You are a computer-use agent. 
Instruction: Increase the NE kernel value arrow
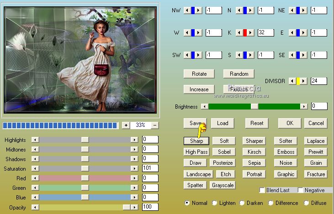point(303,10)
